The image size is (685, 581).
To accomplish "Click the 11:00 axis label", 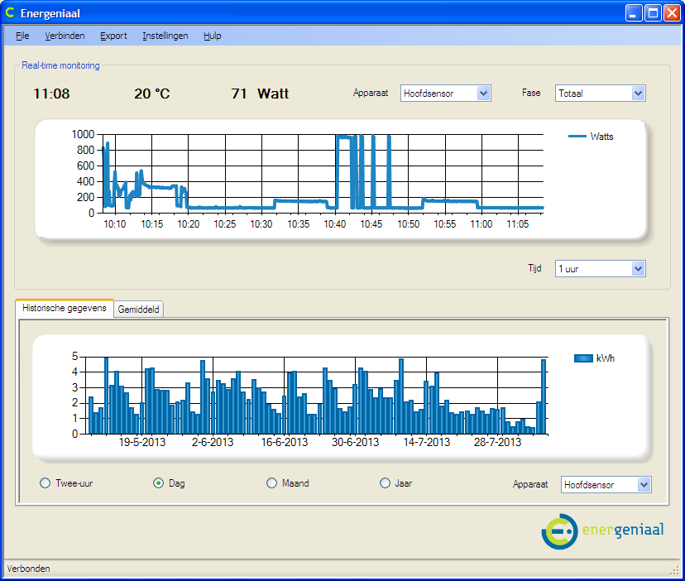I will 481,224.
